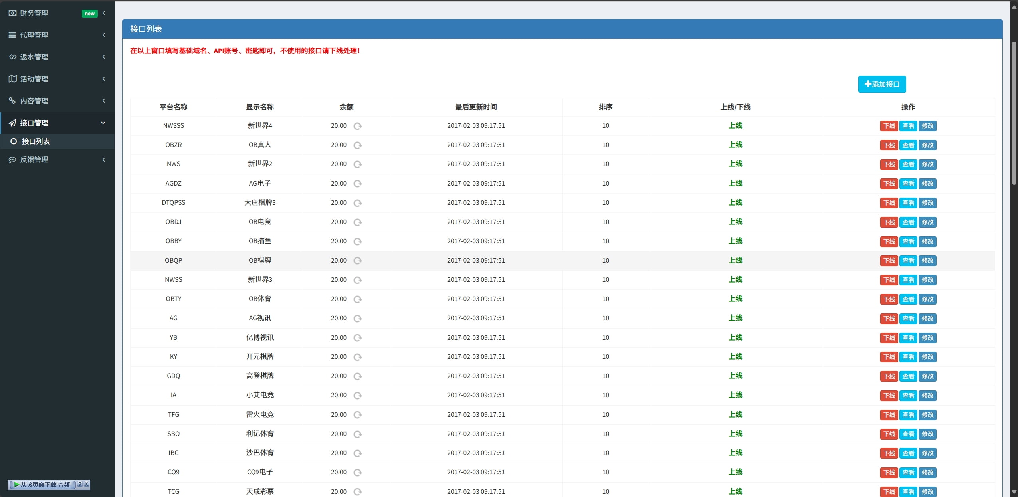Click the 财务管理 sidebar icon
The height and width of the screenshot is (497, 1018).
12,13
